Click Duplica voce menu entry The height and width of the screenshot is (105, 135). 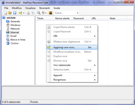[72, 56]
